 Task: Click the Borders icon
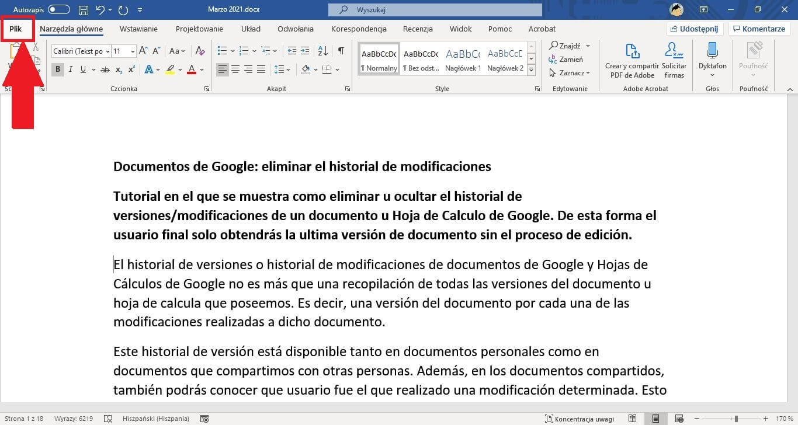pyautogui.click(x=327, y=69)
